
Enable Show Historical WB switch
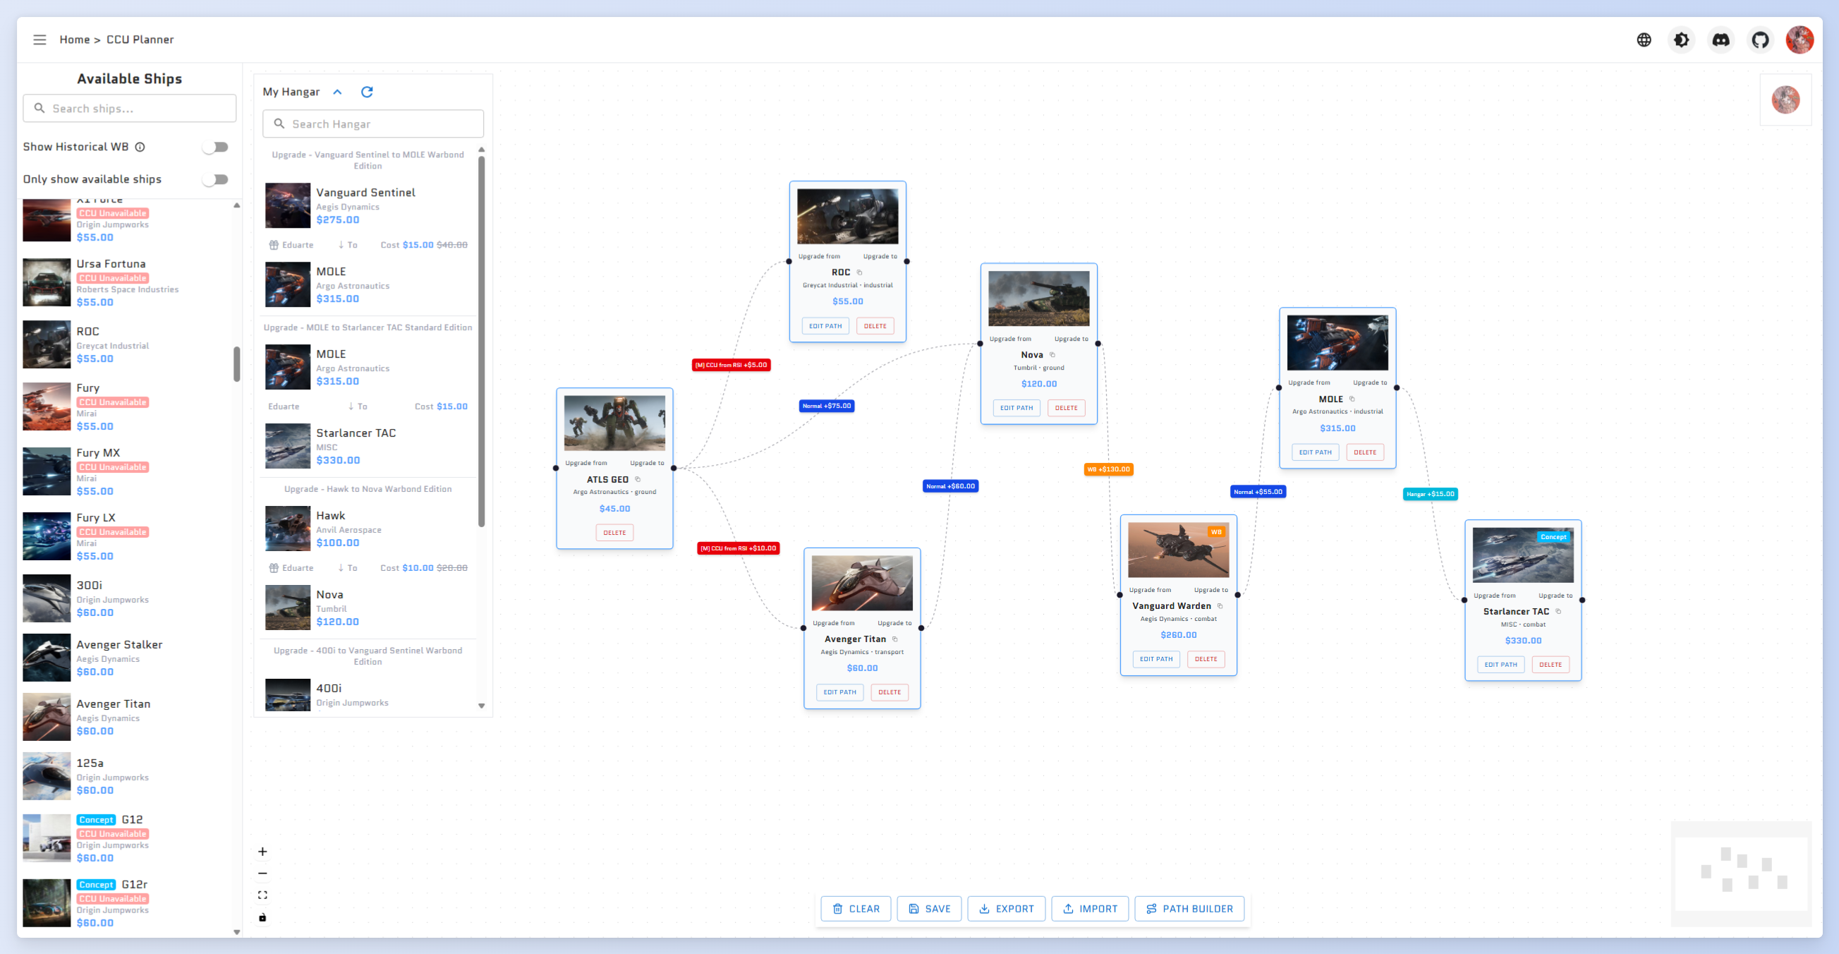click(x=215, y=146)
